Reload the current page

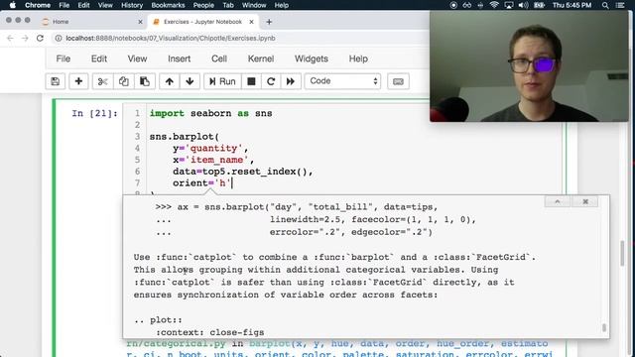click(40, 38)
